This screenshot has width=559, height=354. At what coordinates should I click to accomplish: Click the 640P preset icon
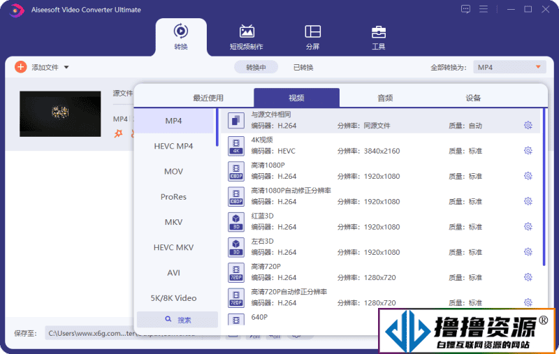pyautogui.click(x=236, y=320)
